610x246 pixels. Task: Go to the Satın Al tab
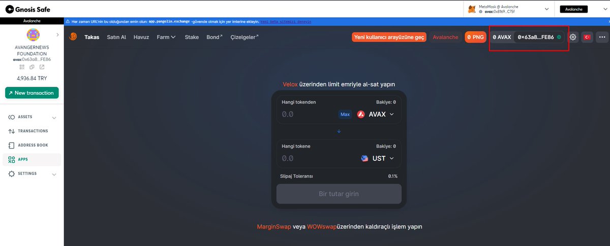(x=116, y=37)
